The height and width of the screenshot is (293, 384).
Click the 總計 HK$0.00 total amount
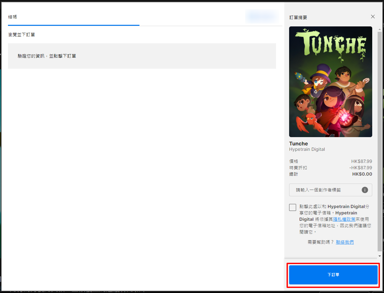coord(362,174)
